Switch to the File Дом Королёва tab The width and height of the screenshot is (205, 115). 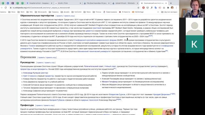click(x=97, y=3)
